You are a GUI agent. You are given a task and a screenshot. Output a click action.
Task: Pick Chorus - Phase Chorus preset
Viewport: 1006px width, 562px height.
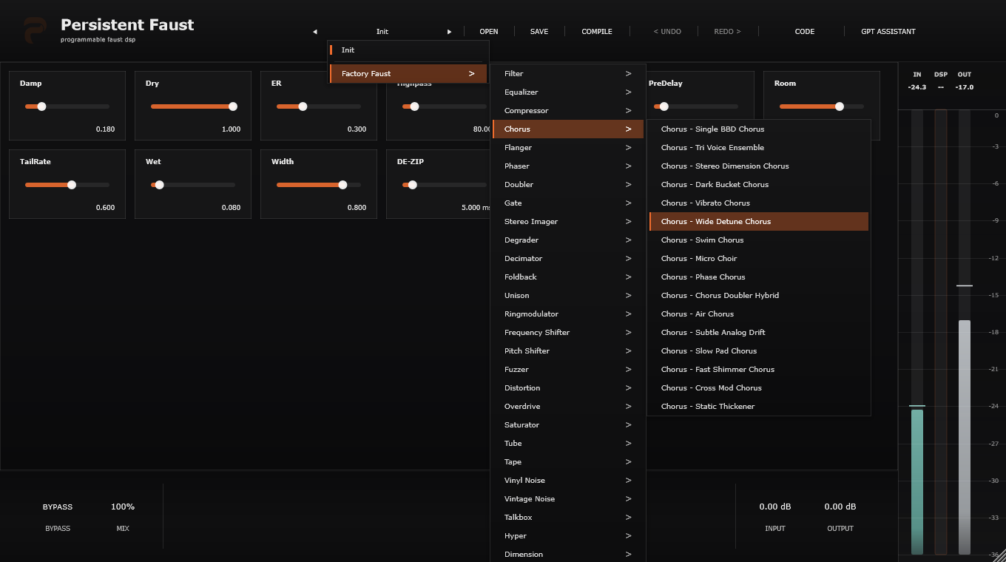pos(759,277)
